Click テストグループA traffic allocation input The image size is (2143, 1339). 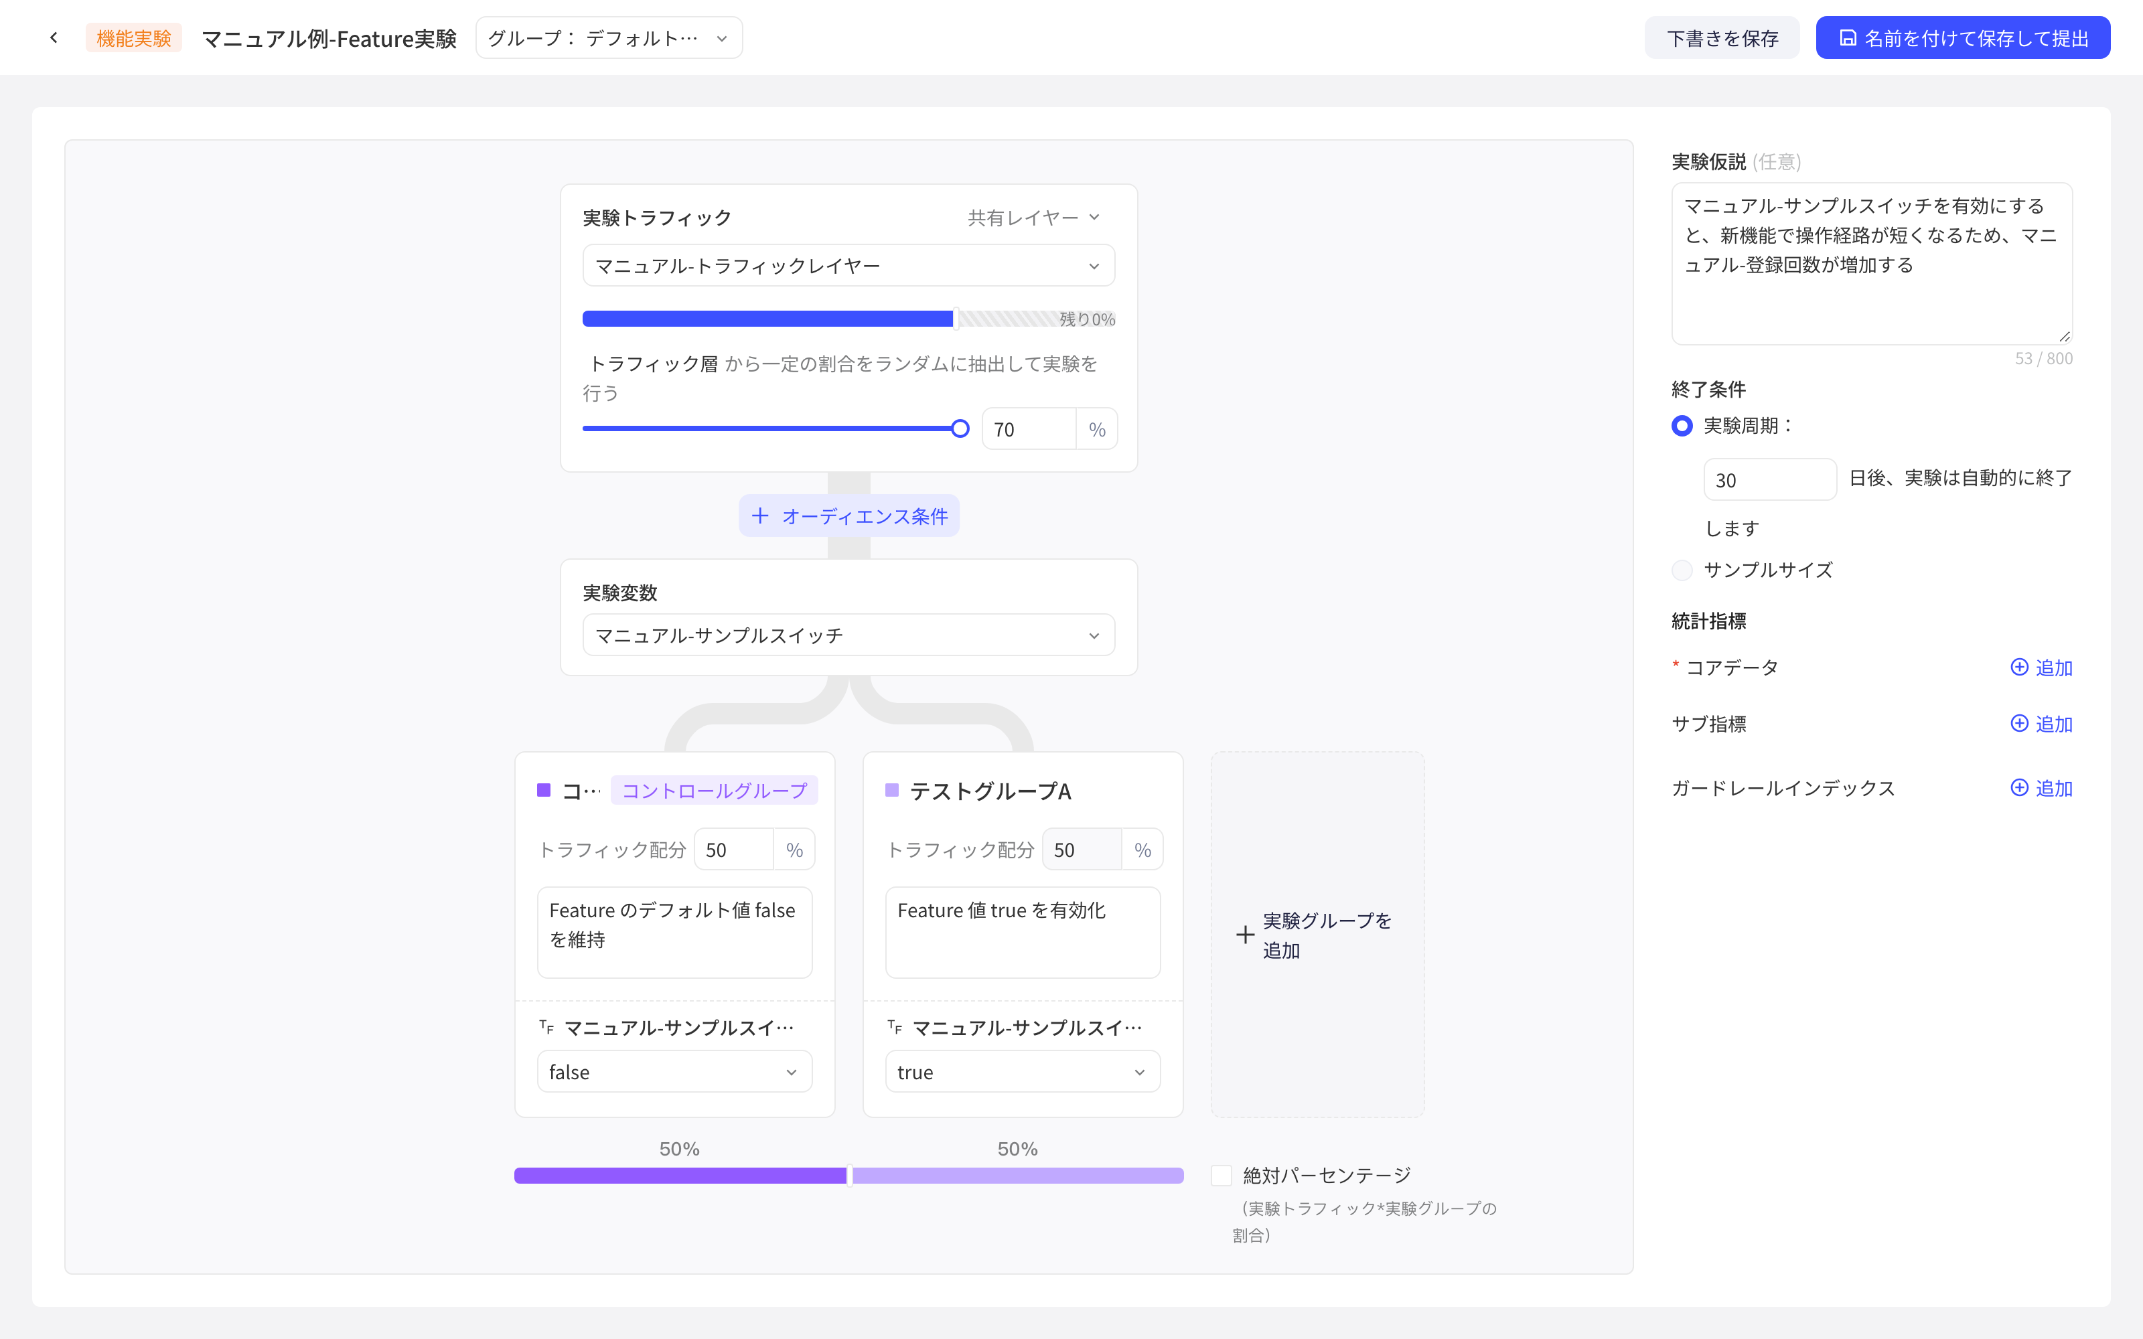1082,850
